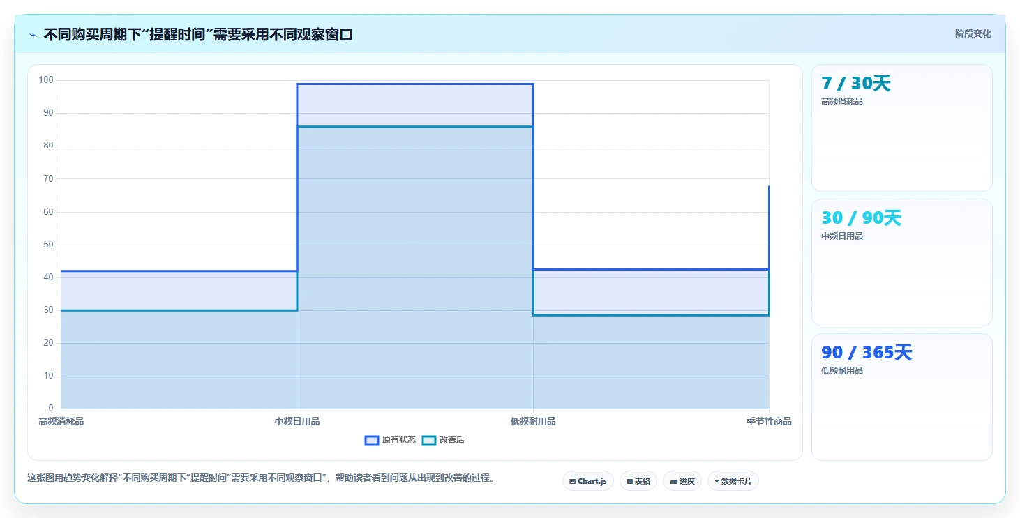Click the 100 y-axis tick label
This screenshot has width=1020, height=518.
[46, 80]
